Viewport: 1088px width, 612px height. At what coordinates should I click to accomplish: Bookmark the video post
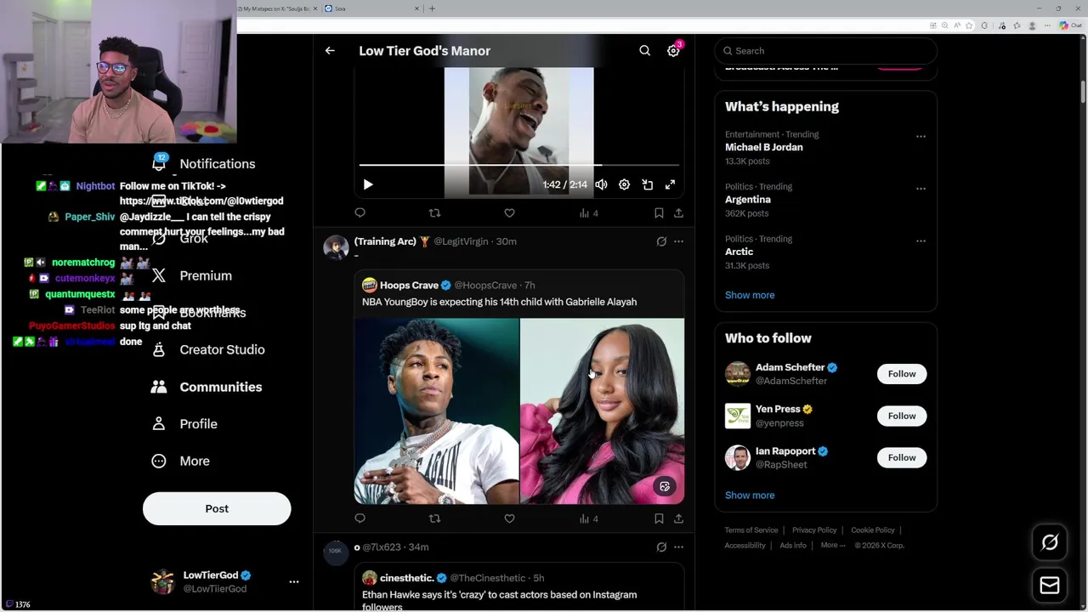tap(659, 213)
